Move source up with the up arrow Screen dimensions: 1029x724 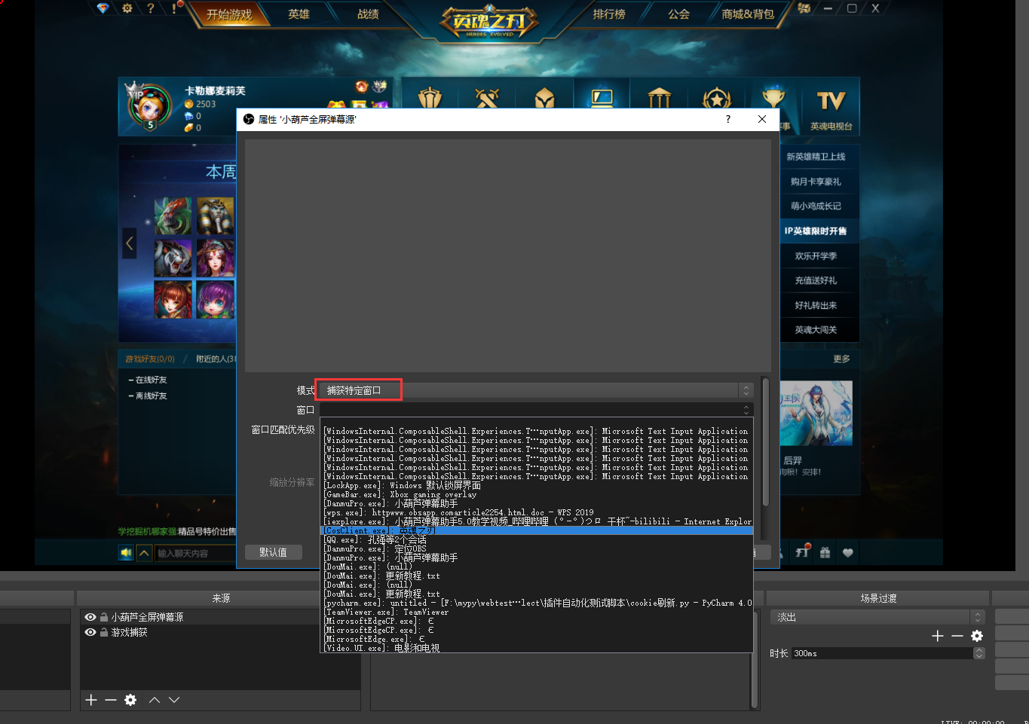coord(155,700)
